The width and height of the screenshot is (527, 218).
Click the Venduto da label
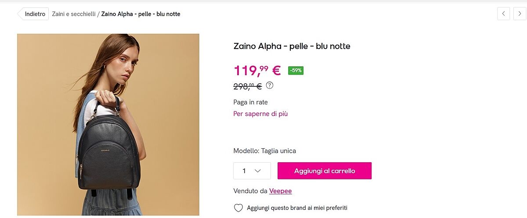[250, 191]
